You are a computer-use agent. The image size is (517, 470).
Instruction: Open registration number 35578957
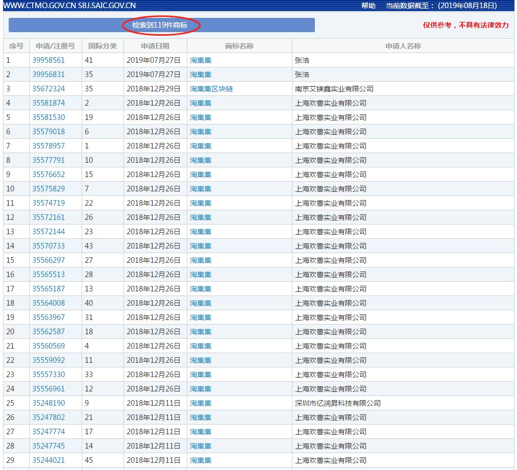(x=48, y=146)
